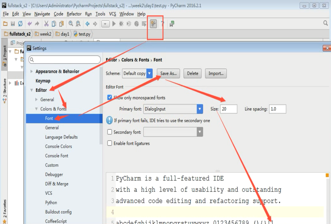Image resolution: width=331 pixels, height=224 pixels.
Task: Click the Settings wrench toolbar icon
Action: (x=154, y=24)
